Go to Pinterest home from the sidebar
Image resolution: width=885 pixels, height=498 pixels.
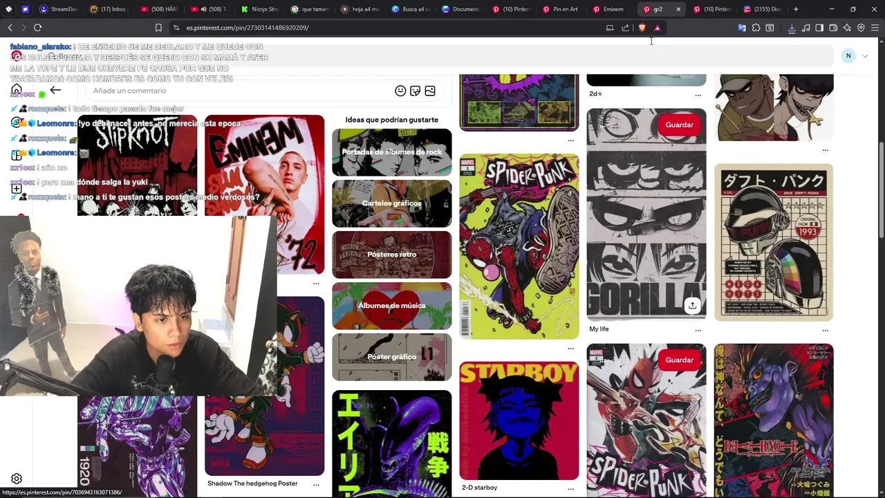(17, 89)
